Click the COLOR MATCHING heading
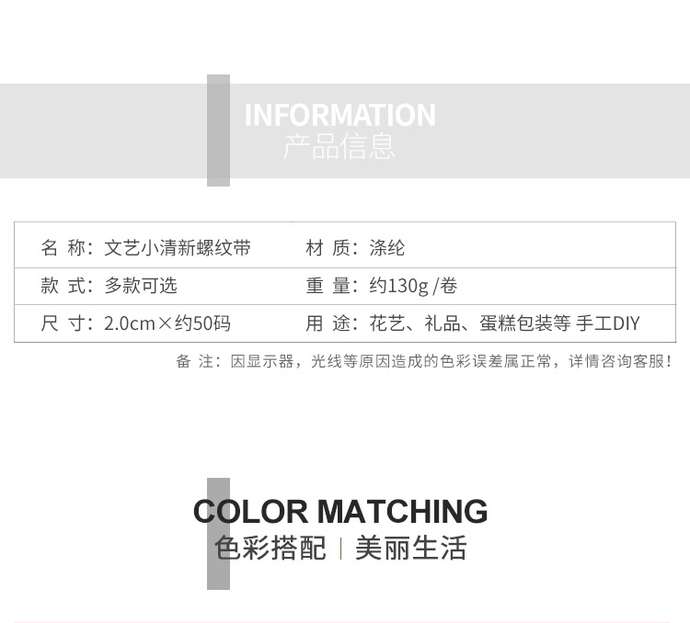This screenshot has width=690, height=623. tap(340, 511)
